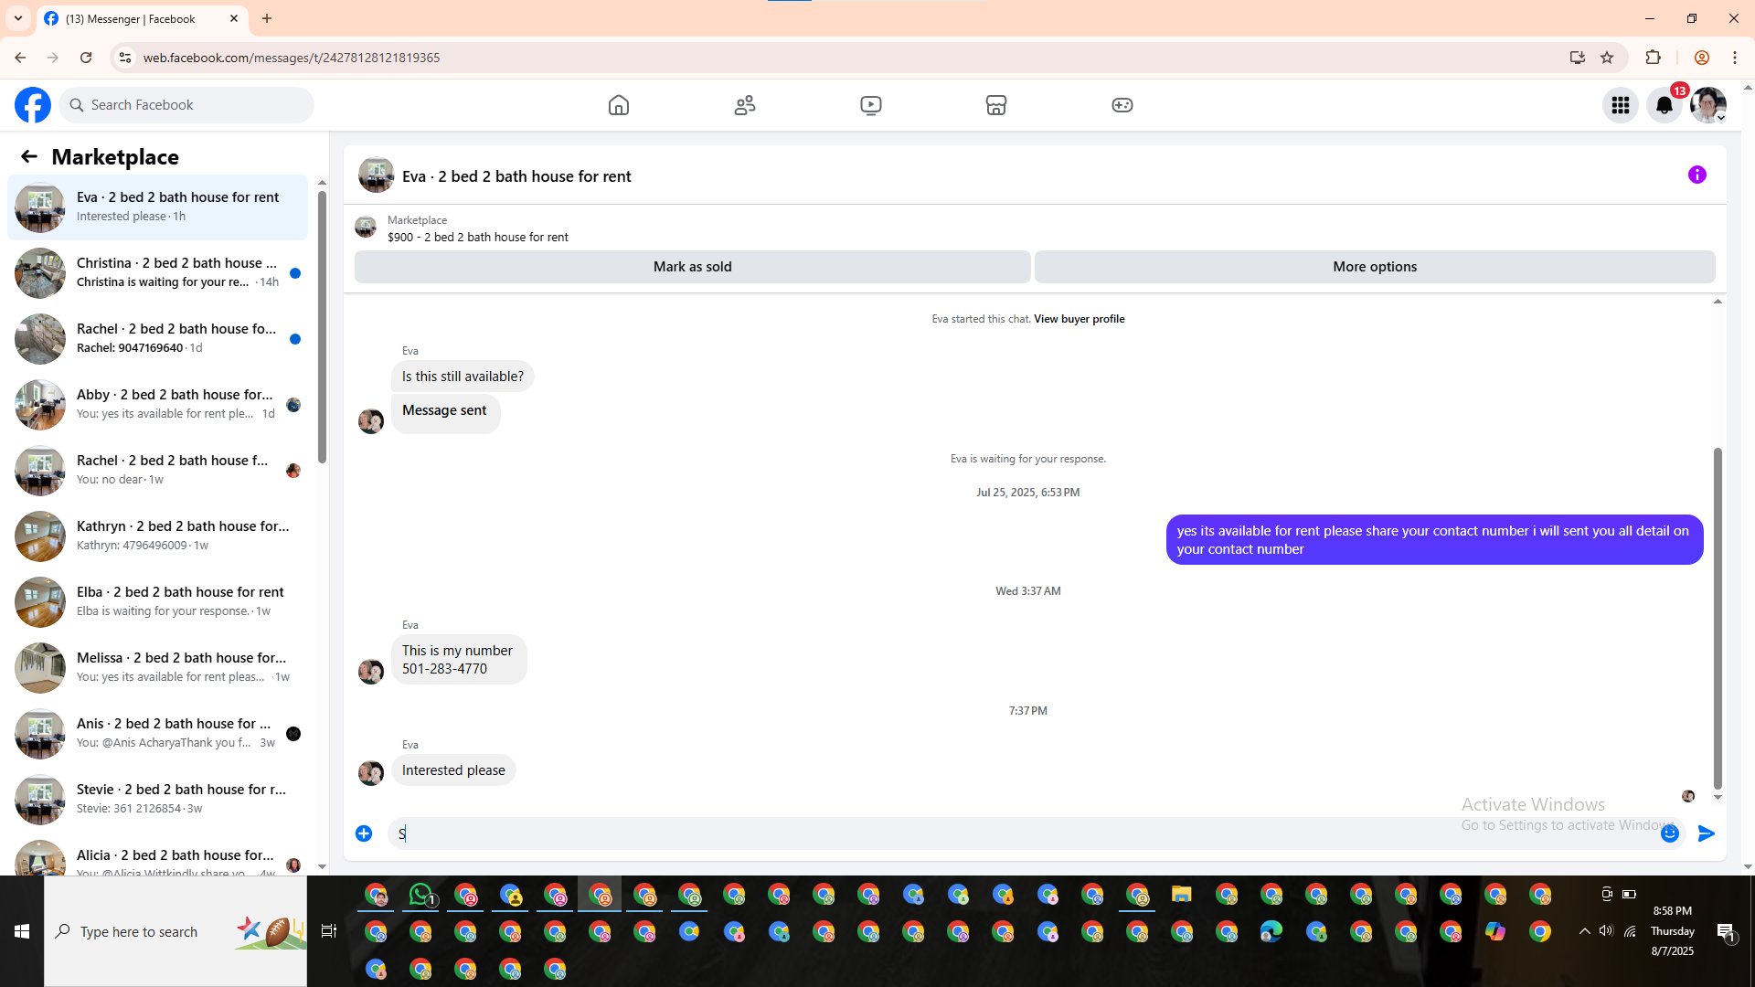Click the install app icon in address bar

coord(1578,58)
